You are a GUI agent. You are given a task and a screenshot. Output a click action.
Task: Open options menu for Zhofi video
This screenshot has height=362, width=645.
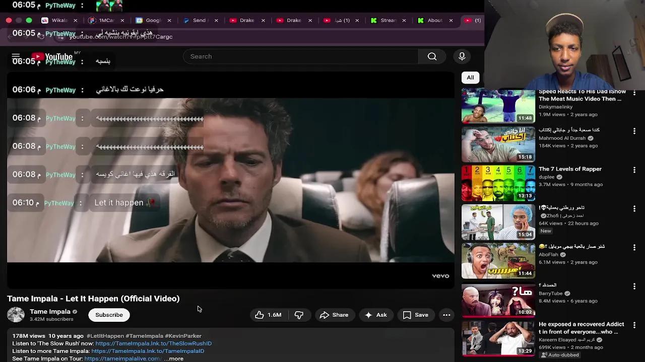pos(634,208)
